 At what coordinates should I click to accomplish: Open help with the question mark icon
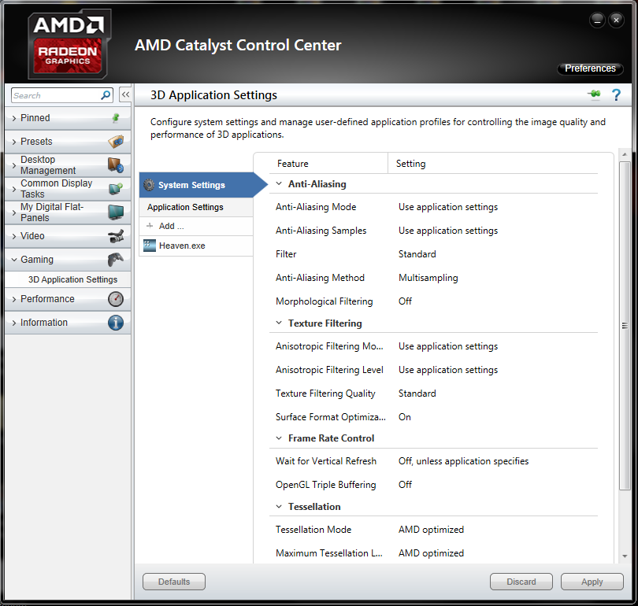click(x=616, y=94)
